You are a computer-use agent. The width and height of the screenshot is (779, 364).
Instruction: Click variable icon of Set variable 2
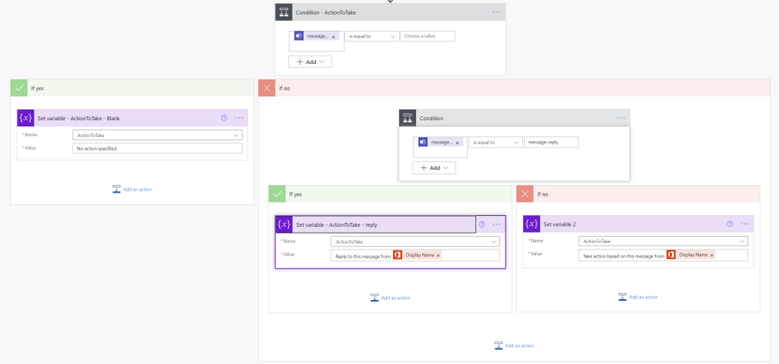pos(532,224)
